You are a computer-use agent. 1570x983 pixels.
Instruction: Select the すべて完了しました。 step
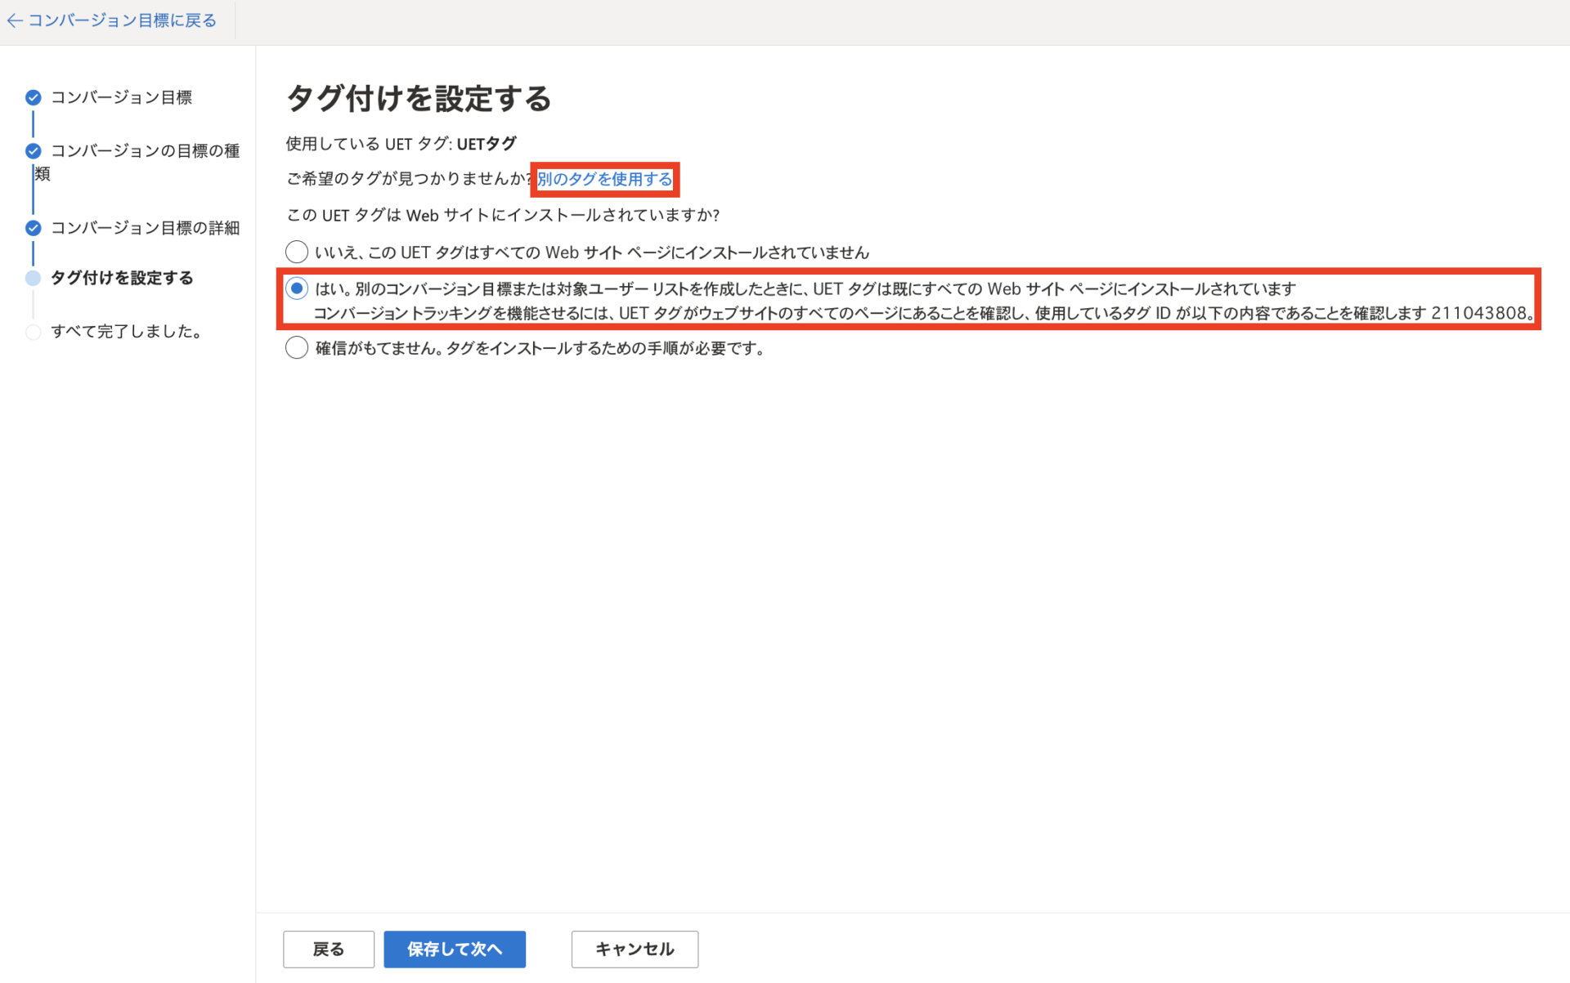tap(127, 332)
